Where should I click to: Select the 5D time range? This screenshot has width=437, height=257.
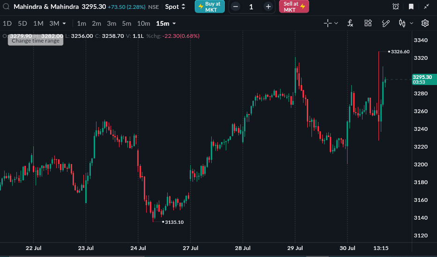(22, 23)
